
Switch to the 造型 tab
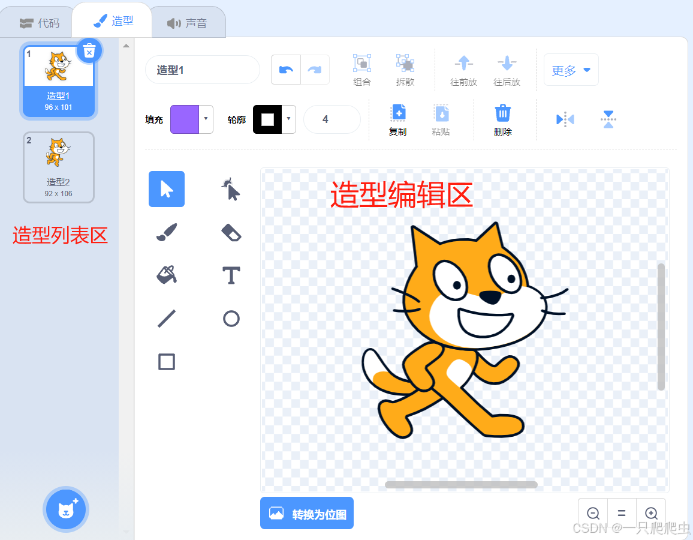pyautogui.click(x=113, y=21)
